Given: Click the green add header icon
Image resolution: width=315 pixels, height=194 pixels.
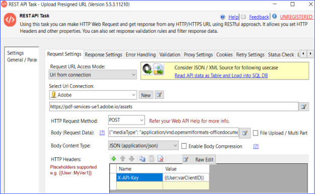Looking at the screenshot, I should pyautogui.click(x=114, y=159).
